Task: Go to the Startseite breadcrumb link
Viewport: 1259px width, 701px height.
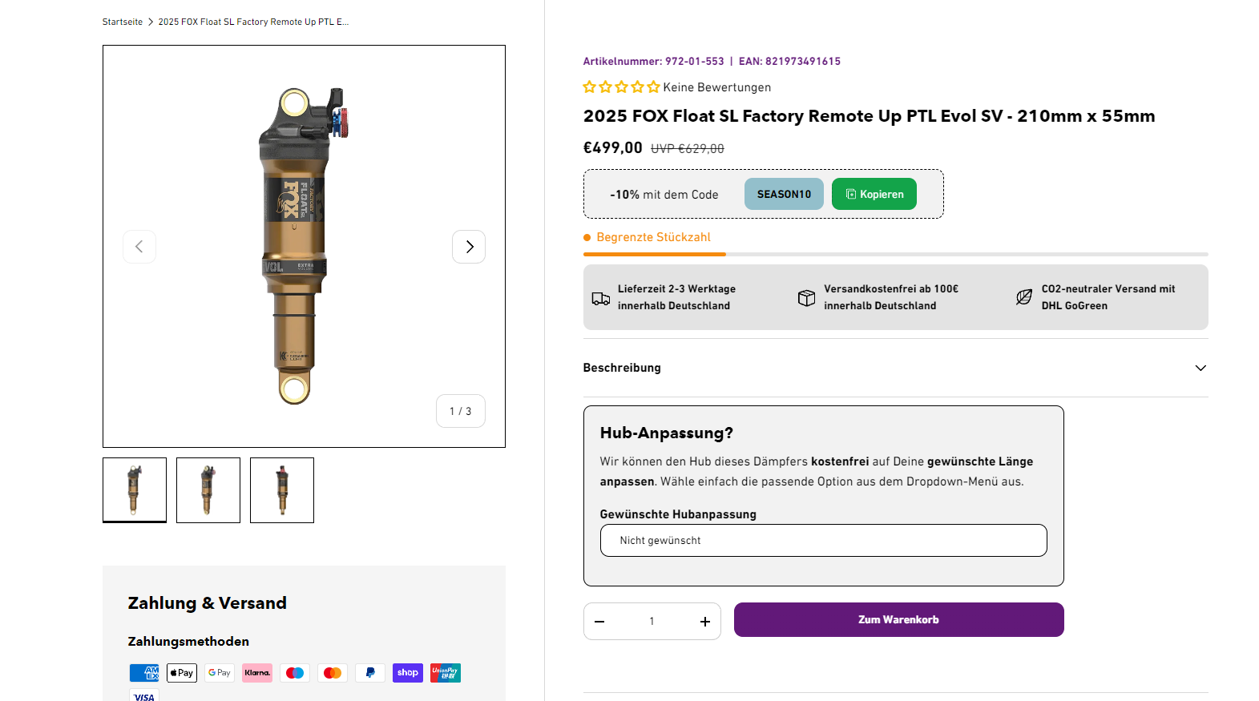Action: click(x=123, y=22)
